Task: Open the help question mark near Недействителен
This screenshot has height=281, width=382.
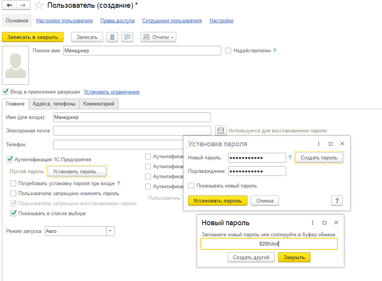Action: 275,51
